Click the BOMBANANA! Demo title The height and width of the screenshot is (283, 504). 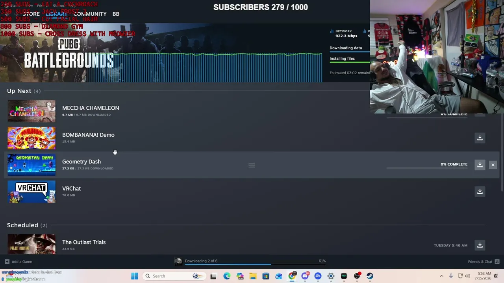click(x=88, y=135)
